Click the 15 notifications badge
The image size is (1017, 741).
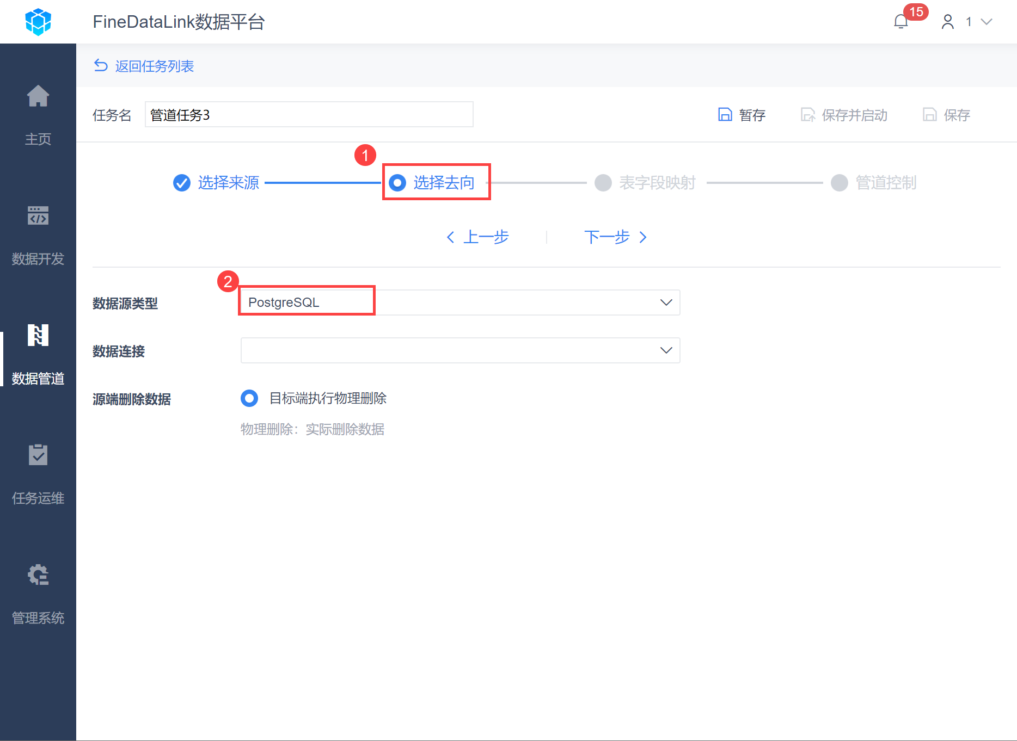point(916,12)
